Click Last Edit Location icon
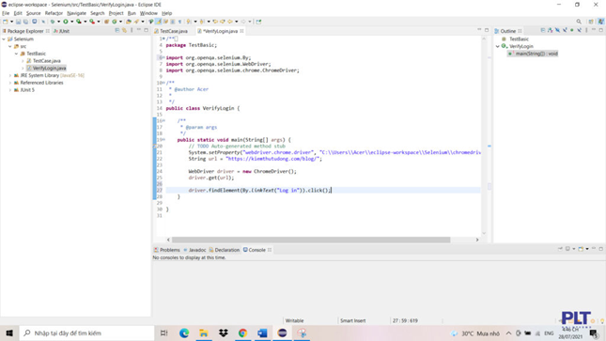The height and width of the screenshot is (341, 606). click(x=215, y=22)
